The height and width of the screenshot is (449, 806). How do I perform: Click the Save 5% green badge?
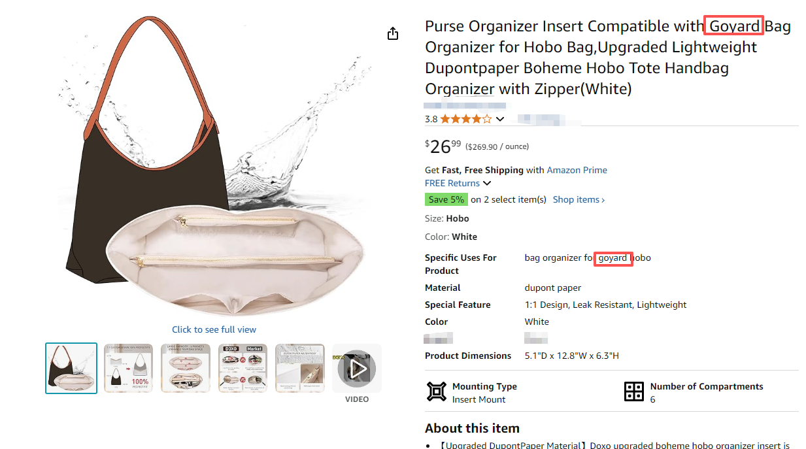pyautogui.click(x=446, y=199)
